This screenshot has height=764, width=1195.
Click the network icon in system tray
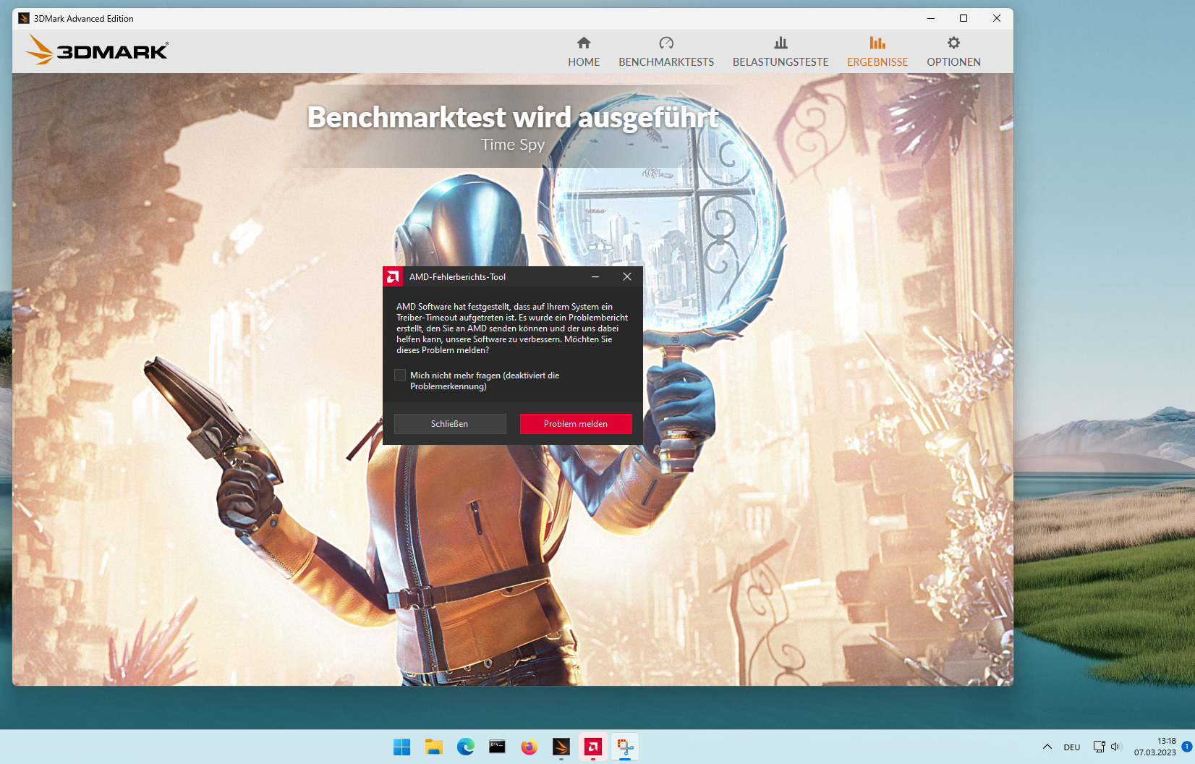click(1099, 747)
